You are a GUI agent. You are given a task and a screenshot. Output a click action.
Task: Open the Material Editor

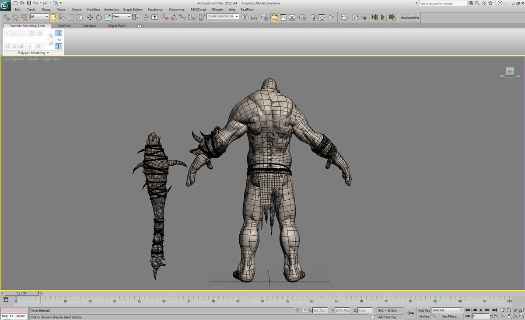[303, 17]
